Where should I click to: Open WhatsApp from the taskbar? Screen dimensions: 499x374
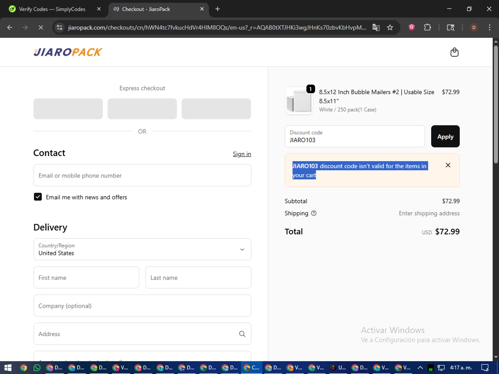click(x=37, y=367)
